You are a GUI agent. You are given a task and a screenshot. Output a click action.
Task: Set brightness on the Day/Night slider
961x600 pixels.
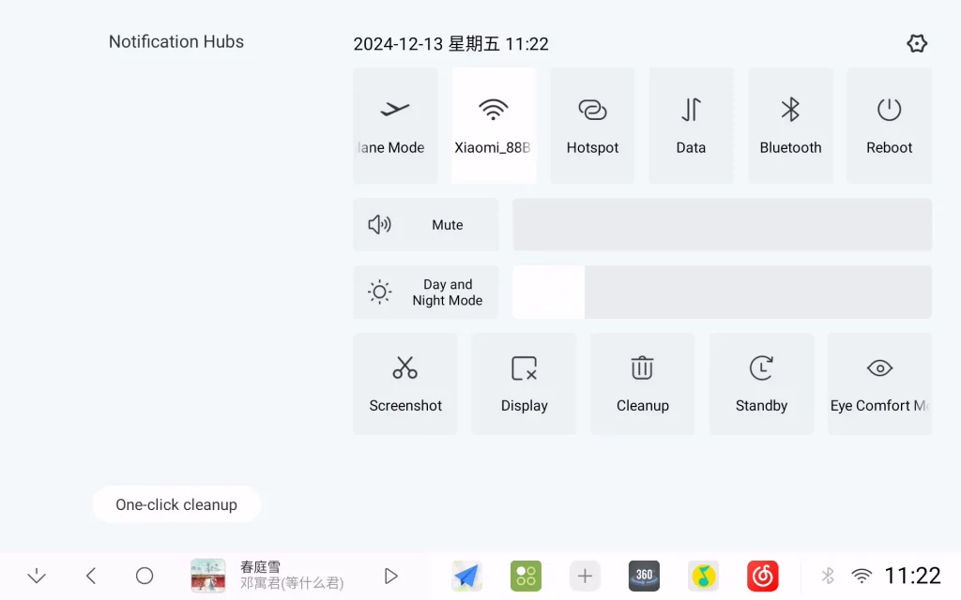[722, 292]
